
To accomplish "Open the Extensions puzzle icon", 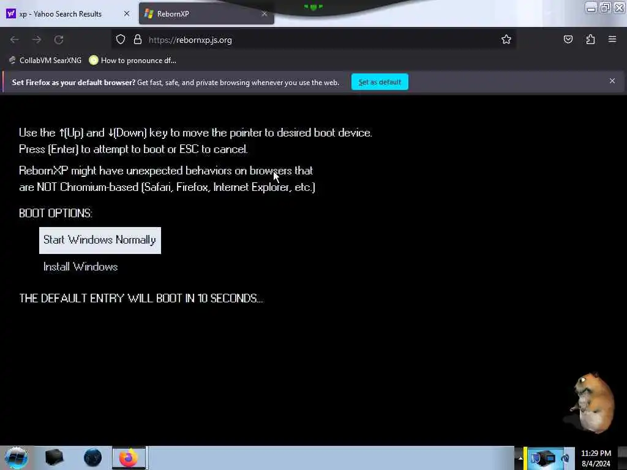I will (x=590, y=39).
